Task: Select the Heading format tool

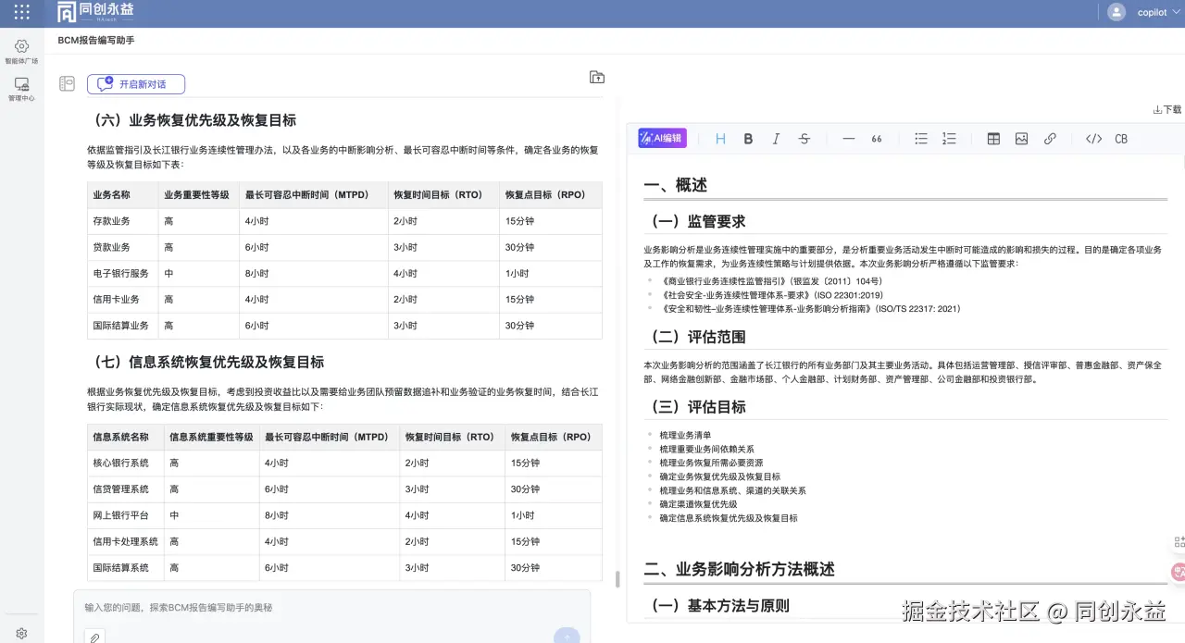Action: (720, 139)
